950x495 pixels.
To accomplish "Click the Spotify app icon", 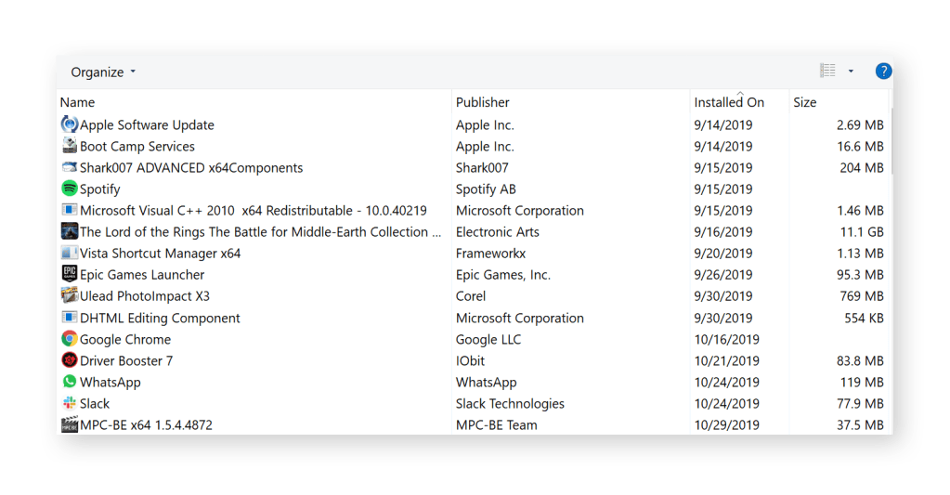I will 69,189.
